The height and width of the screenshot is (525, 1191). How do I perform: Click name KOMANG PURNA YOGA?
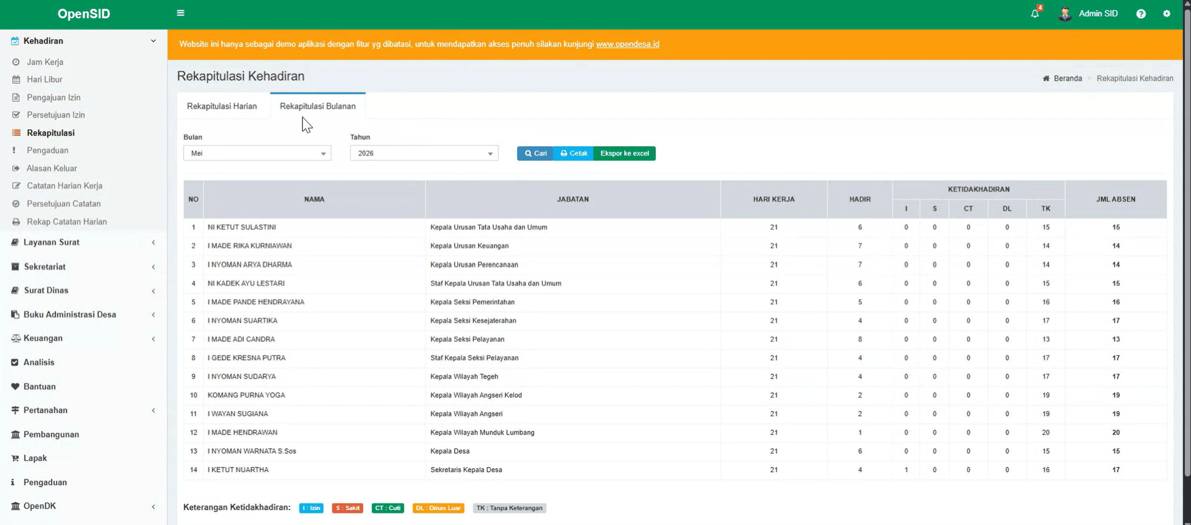pyautogui.click(x=246, y=395)
